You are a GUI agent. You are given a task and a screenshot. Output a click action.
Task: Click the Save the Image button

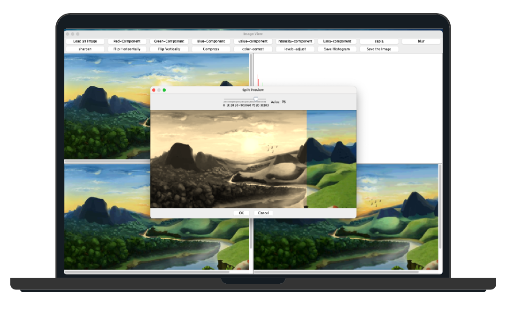[379, 49]
